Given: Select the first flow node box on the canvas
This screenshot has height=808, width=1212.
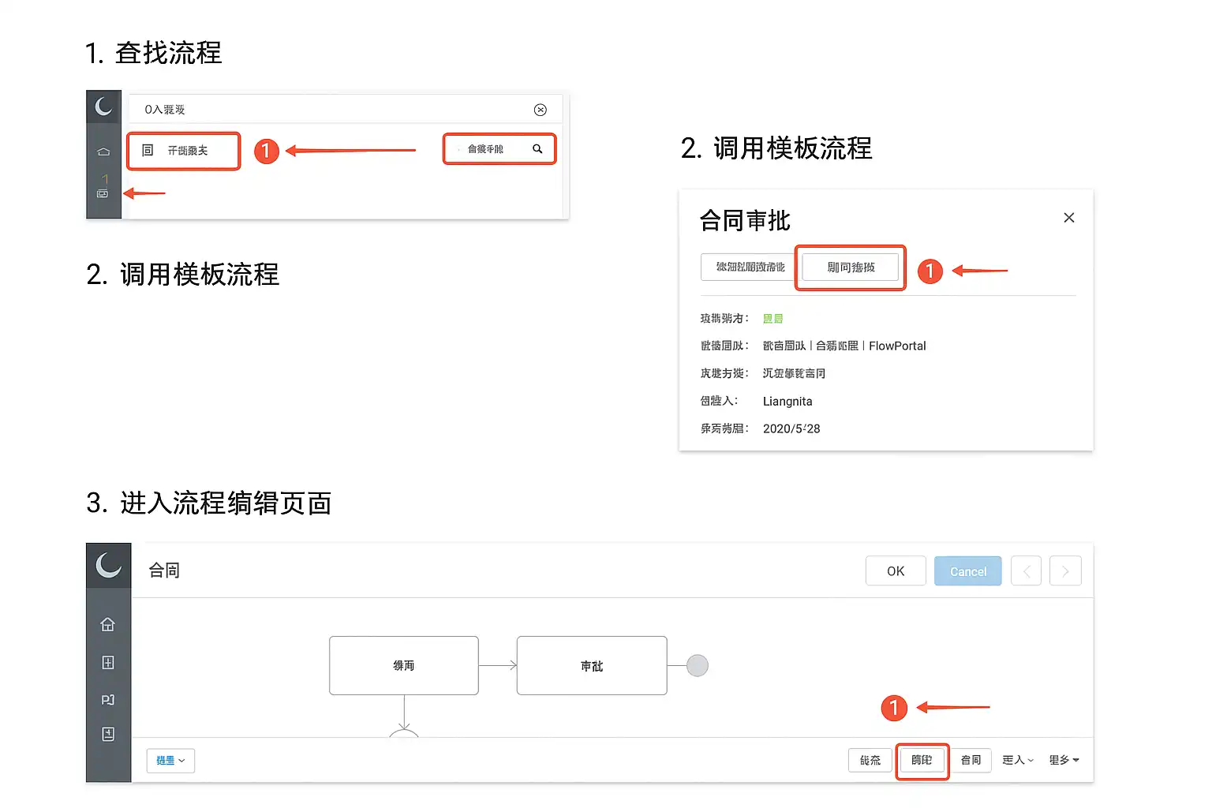Looking at the screenshot, I should click(x=404, y=665).
